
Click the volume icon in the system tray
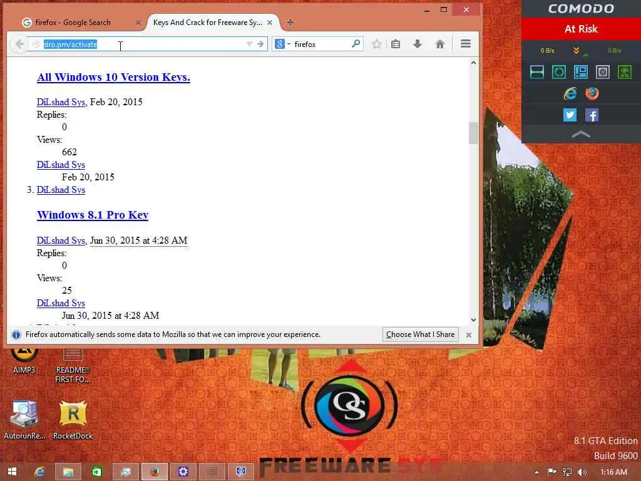pyautogui.click(x=582, y=472)
